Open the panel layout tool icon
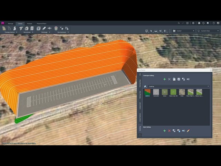Screen dimensions: 221x166 click(165, 31)
